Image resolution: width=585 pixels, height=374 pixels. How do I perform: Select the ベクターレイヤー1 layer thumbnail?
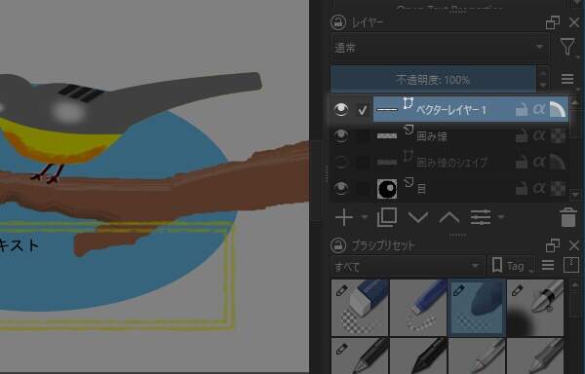(x=387, y=110)
